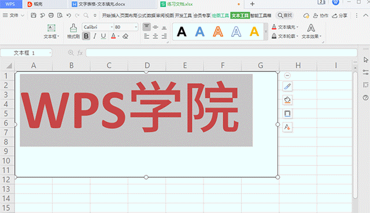Viewport: 370px width, 213px height.
Task: Toggle Italic formatting button
Action: pyautogui.click(x=95, y=36)
